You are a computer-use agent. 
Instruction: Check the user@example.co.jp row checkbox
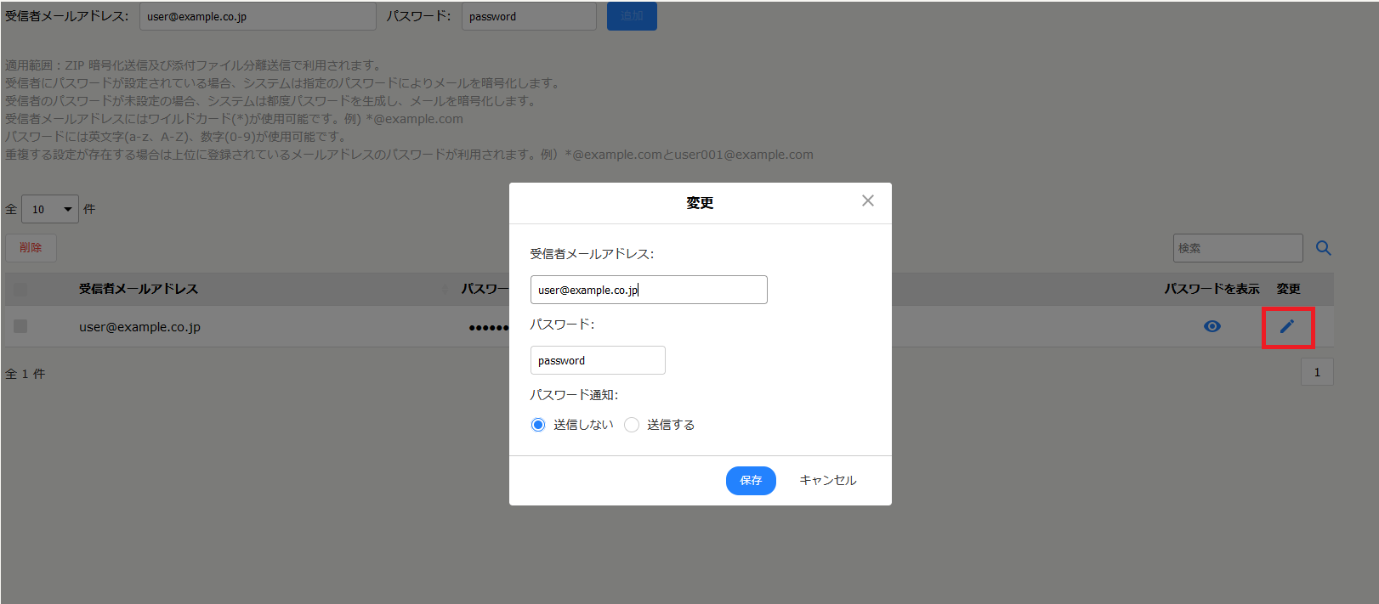[x=20, y=326]
